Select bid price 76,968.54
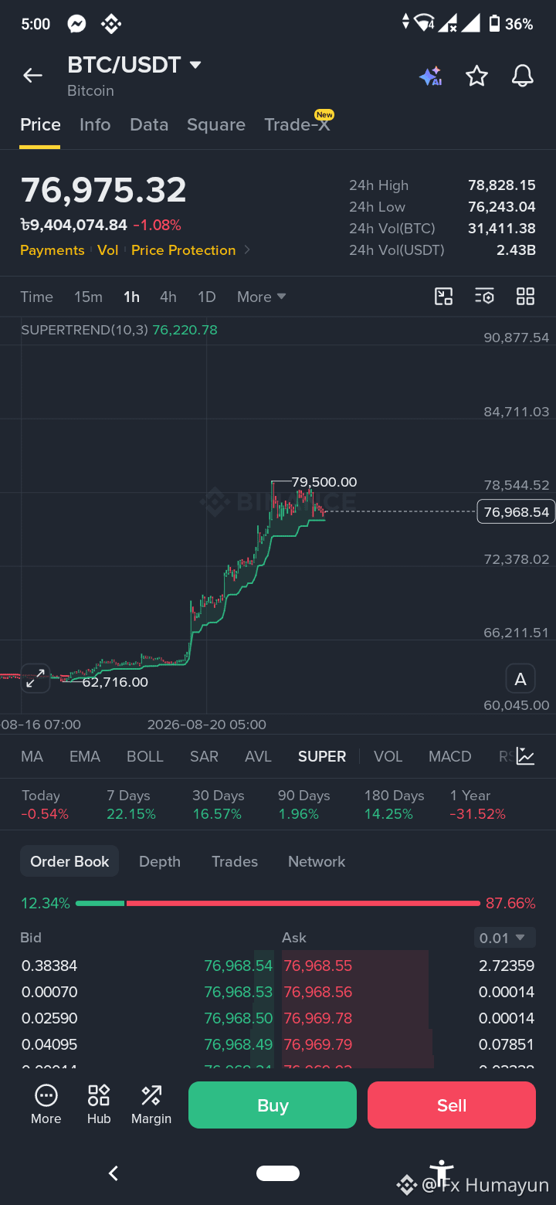 (239, 966)
